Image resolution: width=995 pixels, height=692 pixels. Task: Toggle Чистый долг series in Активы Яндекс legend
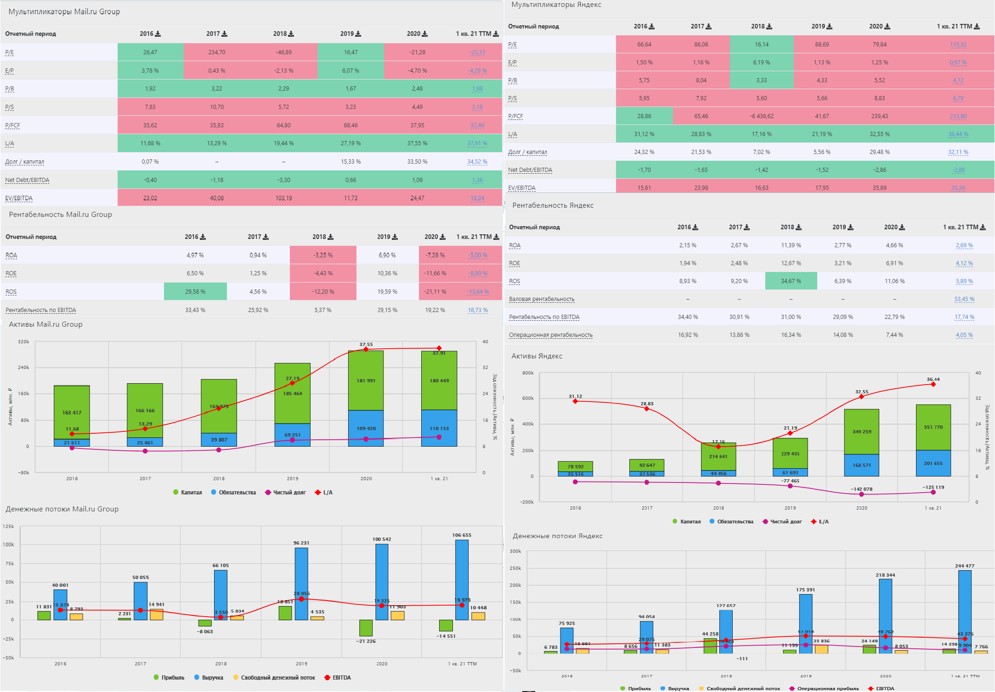tap(782, 522)
